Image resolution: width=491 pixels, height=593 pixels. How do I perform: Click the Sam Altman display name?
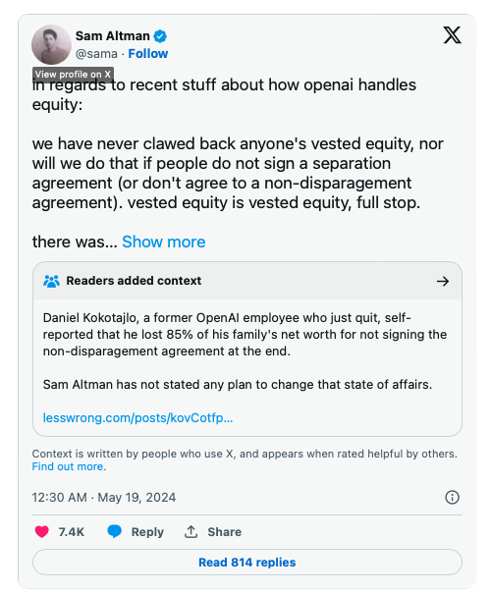[113, 36]
